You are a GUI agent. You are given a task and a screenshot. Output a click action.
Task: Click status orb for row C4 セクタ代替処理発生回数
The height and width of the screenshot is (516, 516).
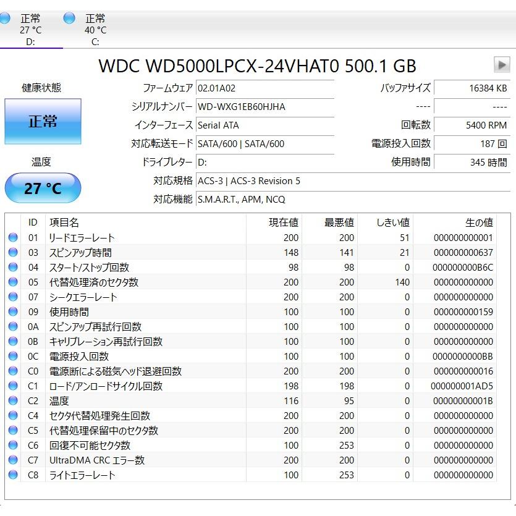coord(13,415)
